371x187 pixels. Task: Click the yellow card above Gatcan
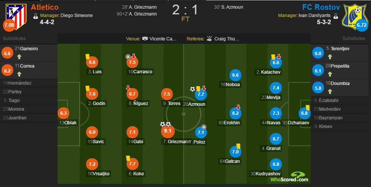pos(239,145)
